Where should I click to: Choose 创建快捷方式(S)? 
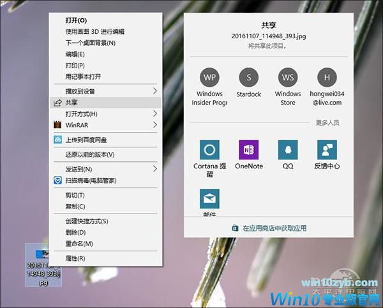(105, 221)
